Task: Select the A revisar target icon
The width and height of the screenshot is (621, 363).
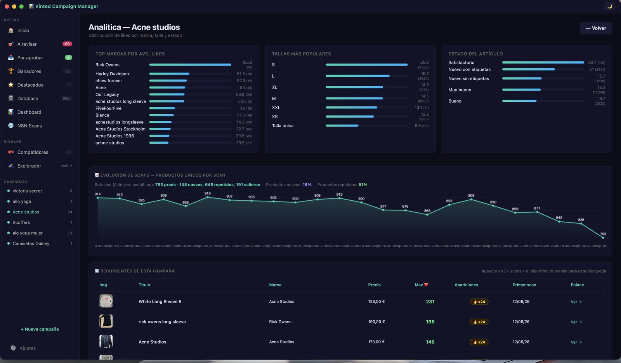Action: click(x=11, y=44)
